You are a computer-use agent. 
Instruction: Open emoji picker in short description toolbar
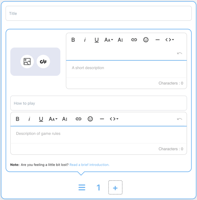146,40
